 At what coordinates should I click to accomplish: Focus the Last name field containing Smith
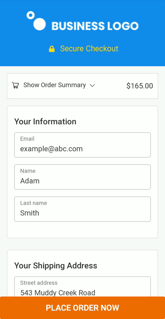click(82, 209)
